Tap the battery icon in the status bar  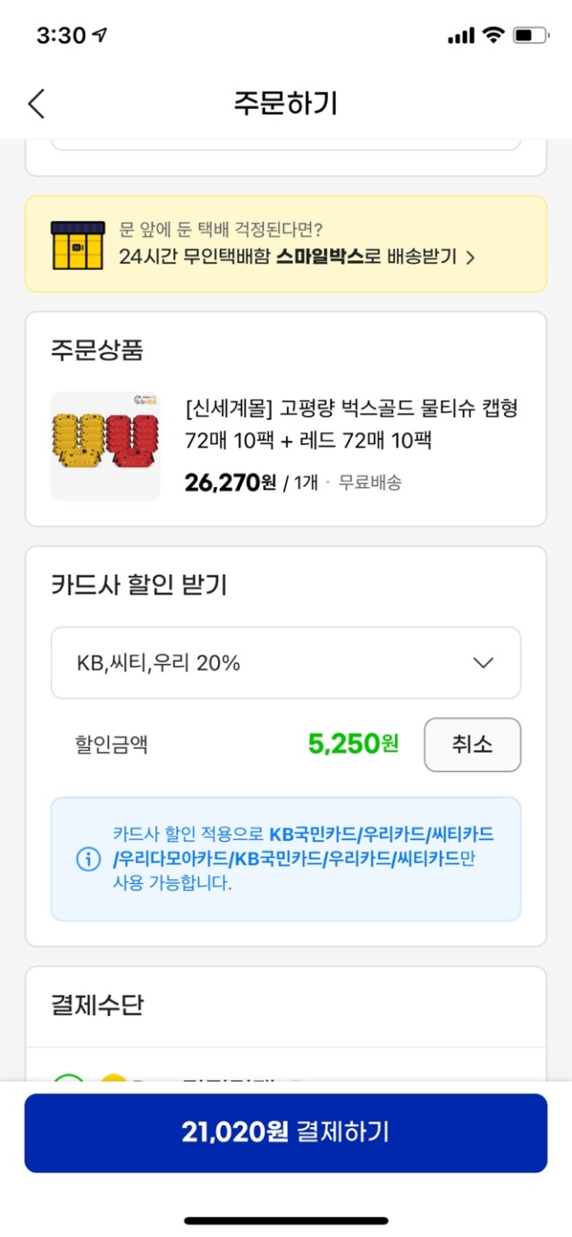tap(534, 36)
